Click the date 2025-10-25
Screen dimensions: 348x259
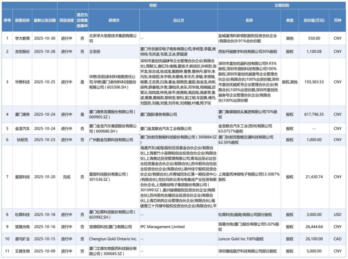coord(45,82)
